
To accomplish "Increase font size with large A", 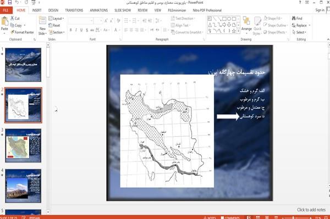I will click(106, 20).
